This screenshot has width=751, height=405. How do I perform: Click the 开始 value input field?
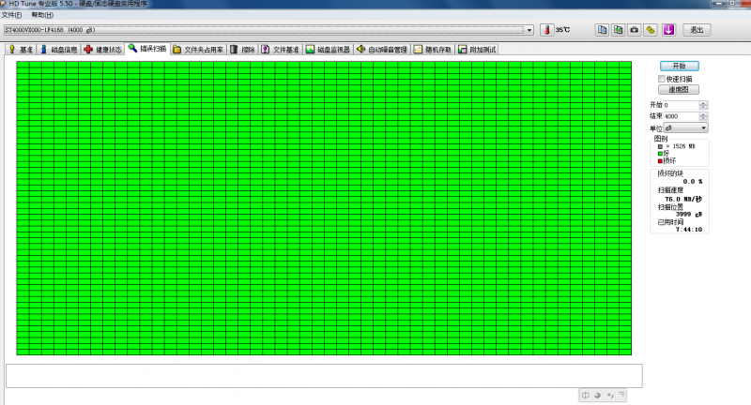coord(682,105)
